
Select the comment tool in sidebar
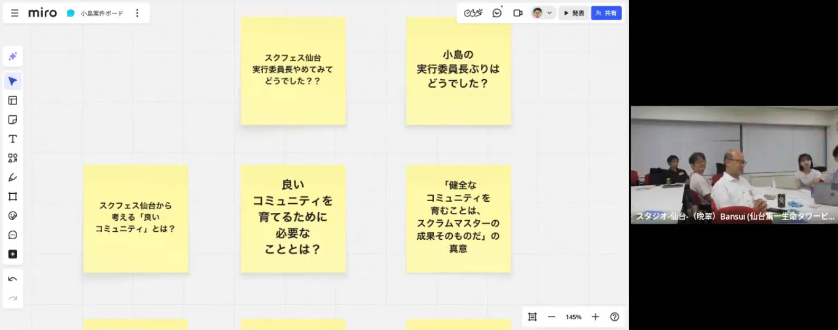click(x=12, y=235)
